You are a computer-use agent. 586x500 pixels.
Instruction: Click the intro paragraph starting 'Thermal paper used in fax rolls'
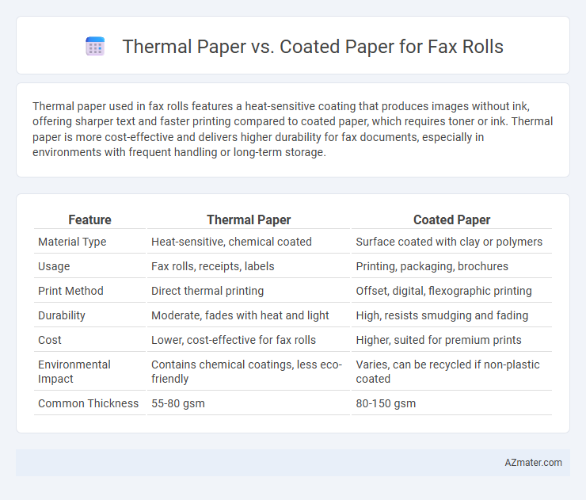(x=293, y=129)
